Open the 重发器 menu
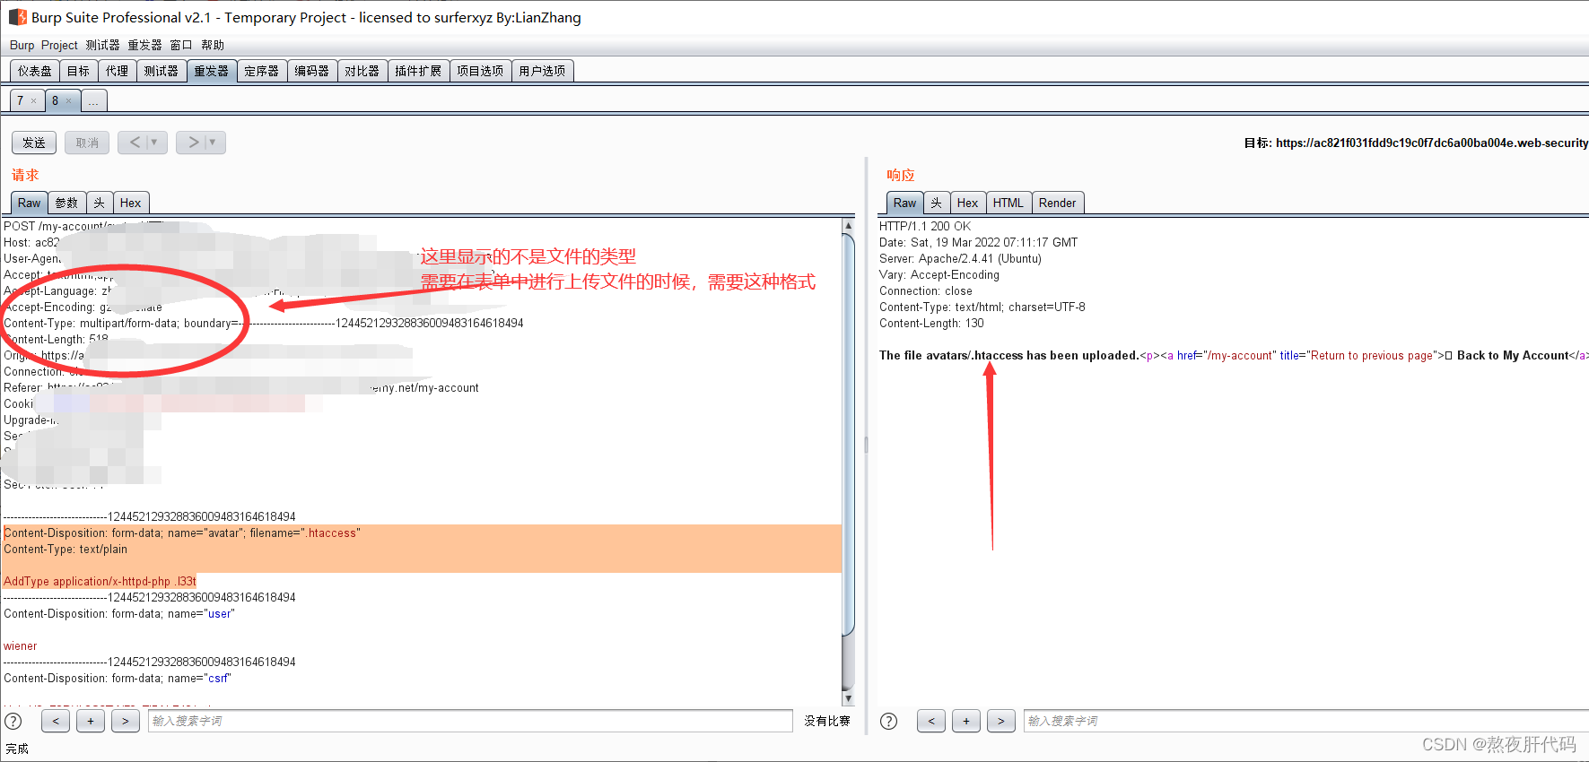This screenshot has height=762, width=1589. [144, 45]
